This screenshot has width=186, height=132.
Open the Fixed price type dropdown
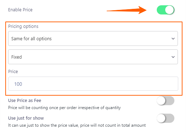click(x=93, y=57)
